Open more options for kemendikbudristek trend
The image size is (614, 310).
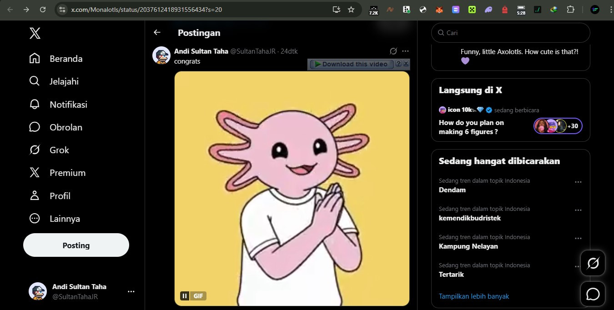[578, 210]
